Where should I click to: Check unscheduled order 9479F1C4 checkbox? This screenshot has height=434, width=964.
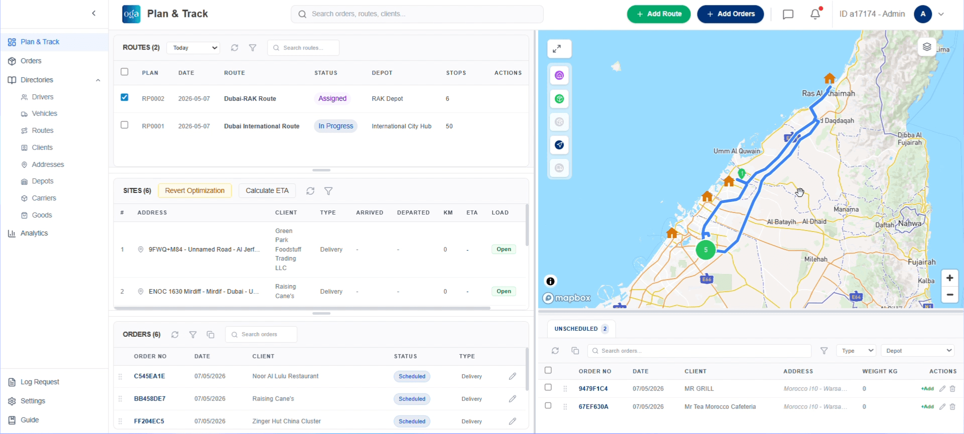coord(548,388)
